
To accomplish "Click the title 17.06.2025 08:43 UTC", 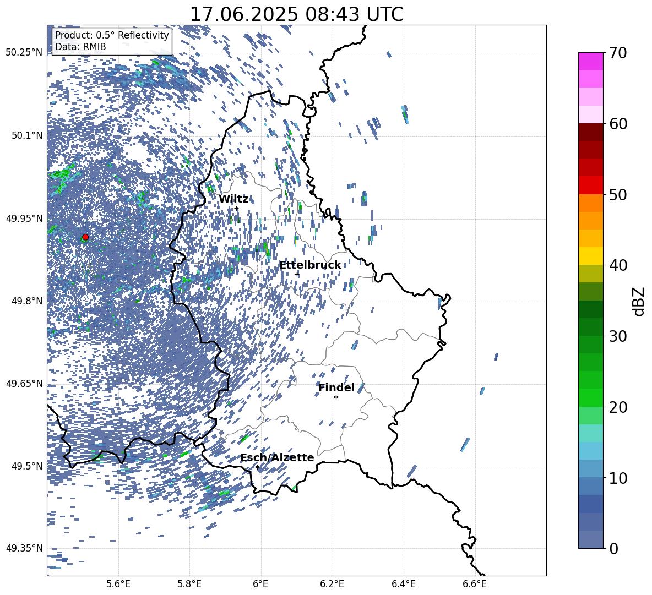I will 297,14.
